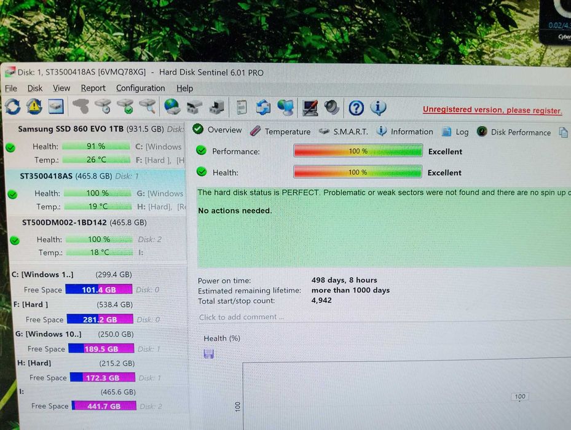Switch to the S.M.A.R.T. tab
The width and height of the screenshot is (571, 430).
click(x=344, y=131)
